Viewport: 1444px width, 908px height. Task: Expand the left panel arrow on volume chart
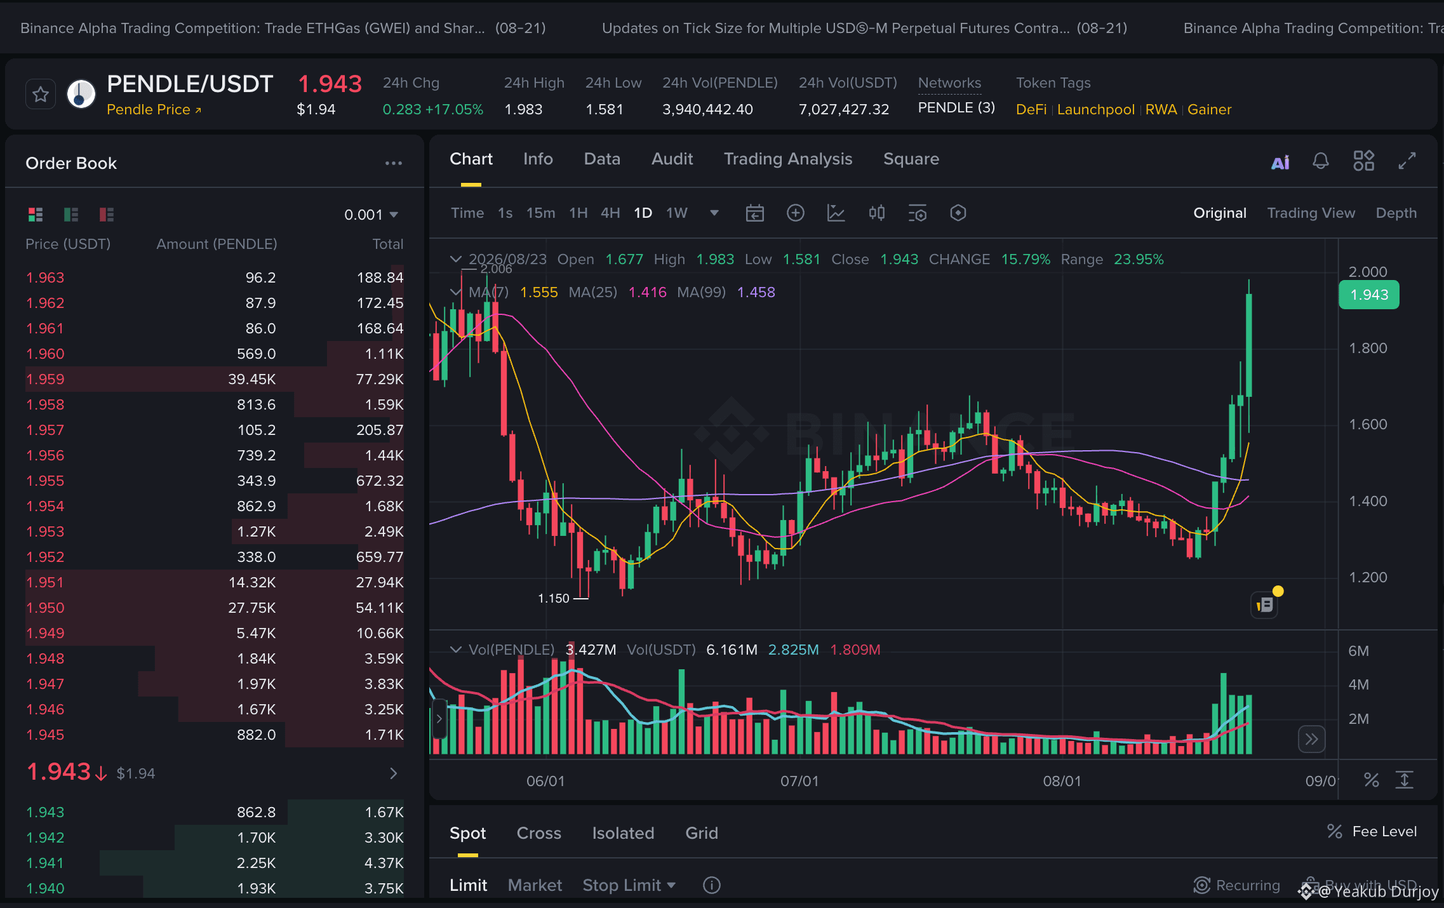[439, 719]
